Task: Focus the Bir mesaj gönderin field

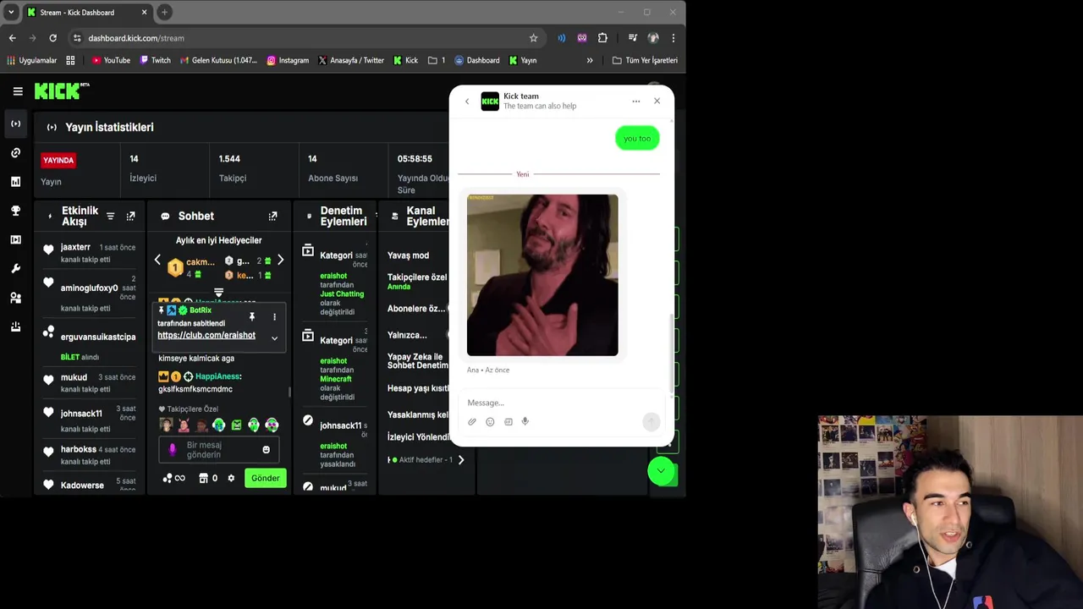Action: pos(219,450)
